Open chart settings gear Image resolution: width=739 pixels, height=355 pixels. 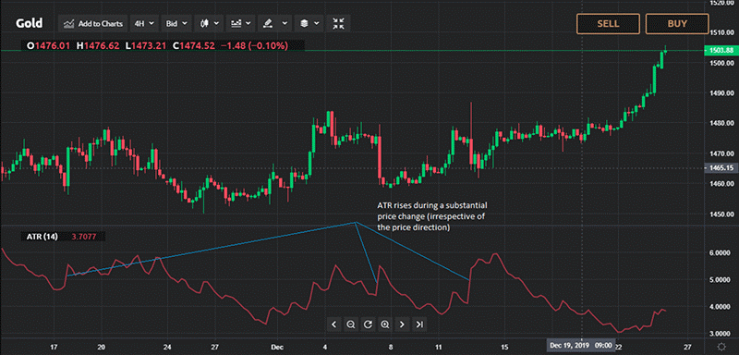coord(721,347)
